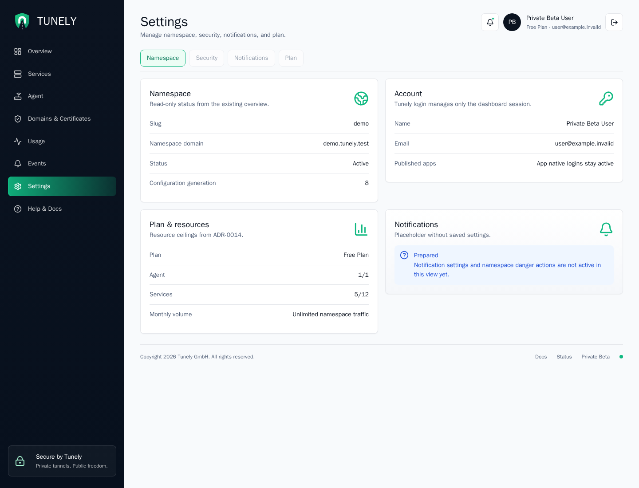Click the Free Plan value in Plan card
Viewport: 639px width, 488px height.
point(356,255)
